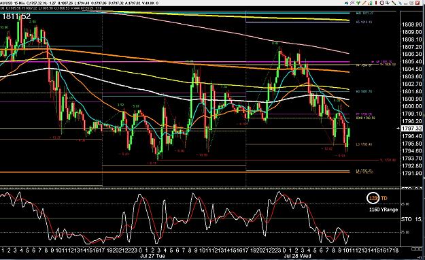The width and height of the screenshot is (425, 260).
Task: Click the 1805.40 price axis label
Action: (411, 62)
